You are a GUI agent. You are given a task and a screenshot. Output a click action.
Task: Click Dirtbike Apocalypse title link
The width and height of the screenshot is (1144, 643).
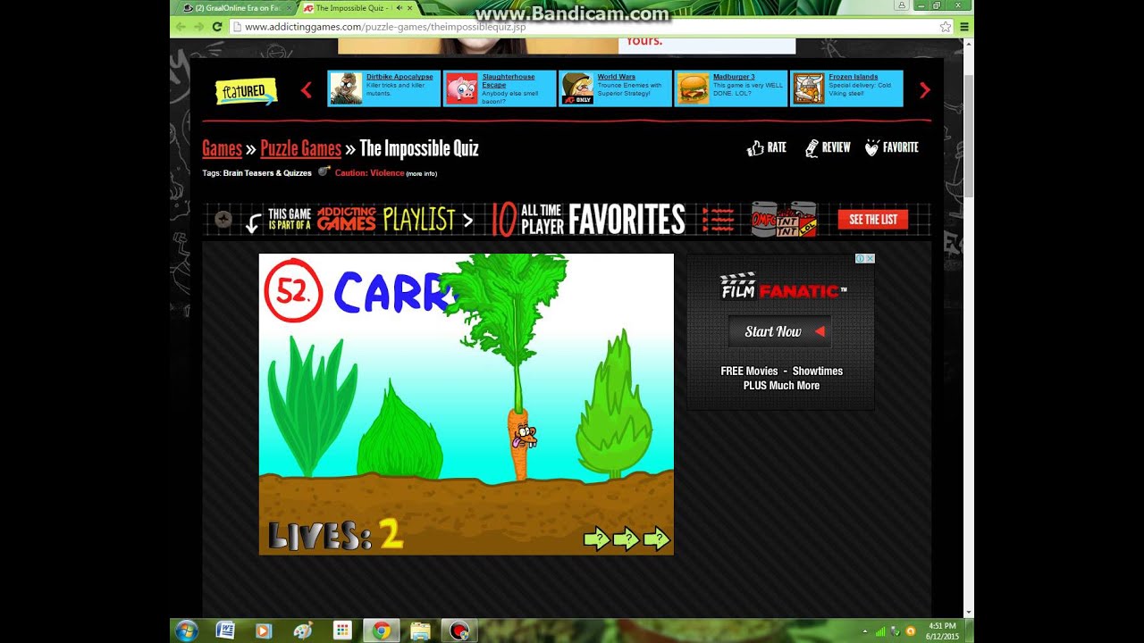coord(400,77)
